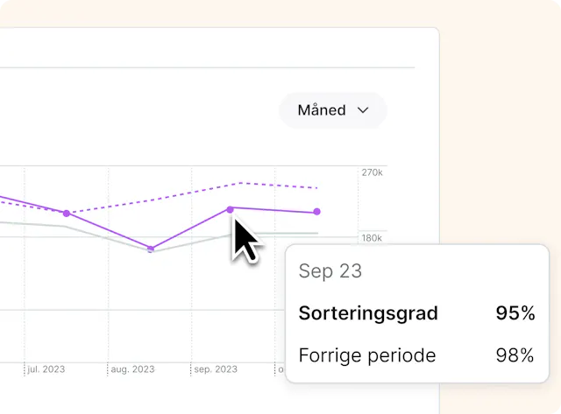Click the aug. 2023 axis label

pyautogui.click(x=132, y=369)
